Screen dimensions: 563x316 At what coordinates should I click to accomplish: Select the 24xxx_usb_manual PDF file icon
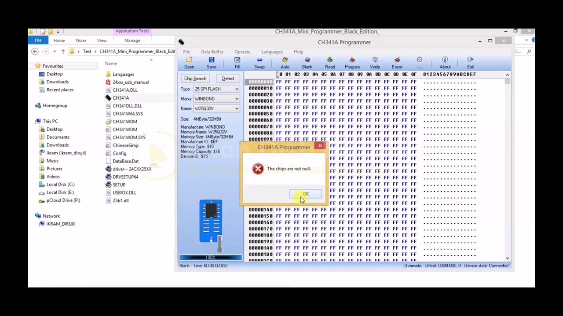[108, 82]
